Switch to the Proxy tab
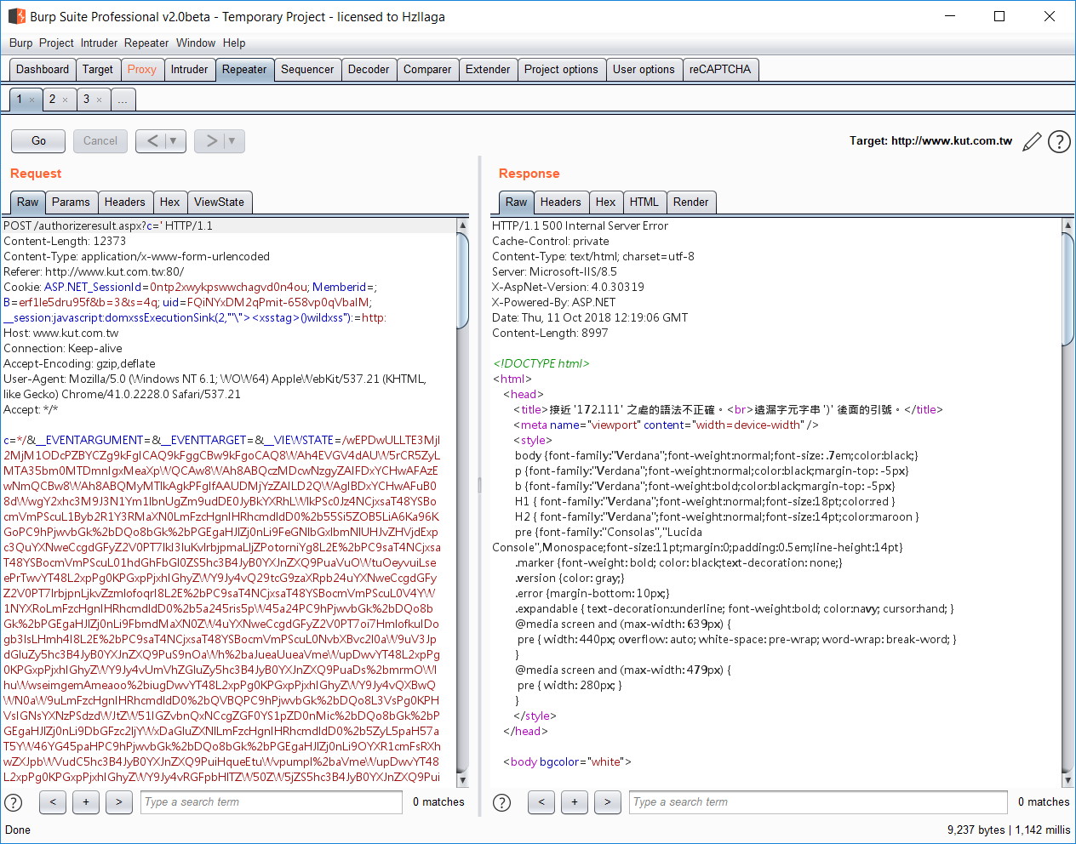This screenshot has width=1076, height=844. click(142, 70)
